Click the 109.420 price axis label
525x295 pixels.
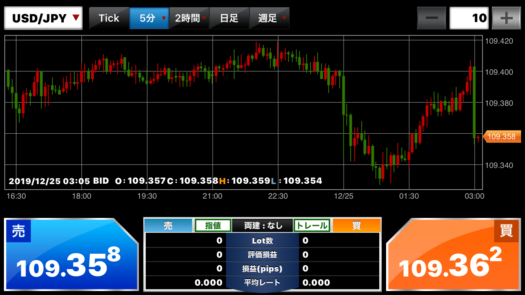pos(499,41)
